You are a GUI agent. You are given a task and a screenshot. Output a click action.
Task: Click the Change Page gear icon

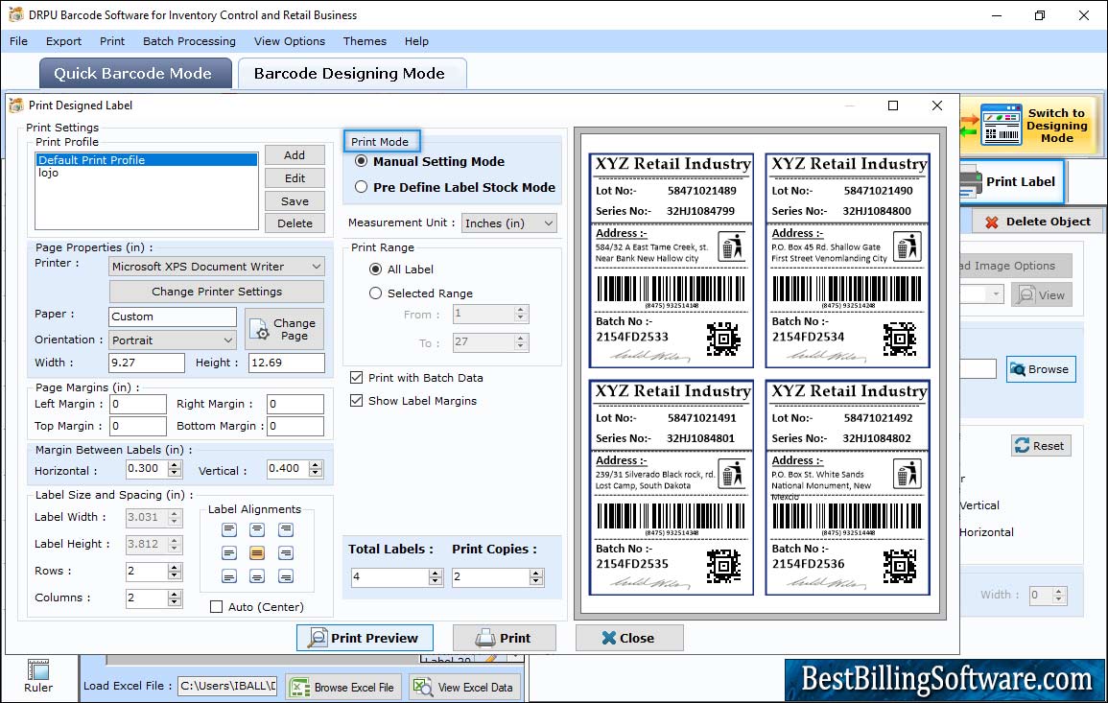(259, 329)
